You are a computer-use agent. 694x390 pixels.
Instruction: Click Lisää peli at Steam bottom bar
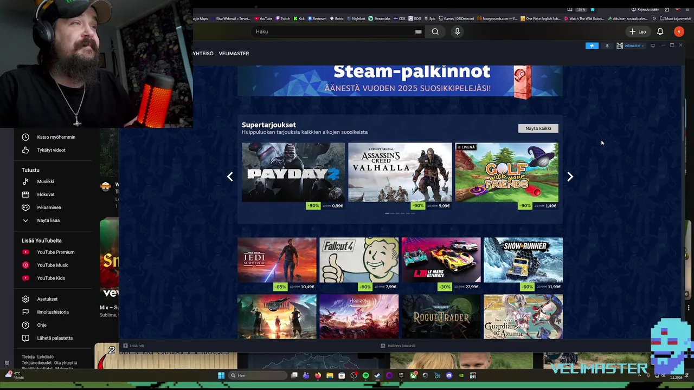click(x=134, y=346)
